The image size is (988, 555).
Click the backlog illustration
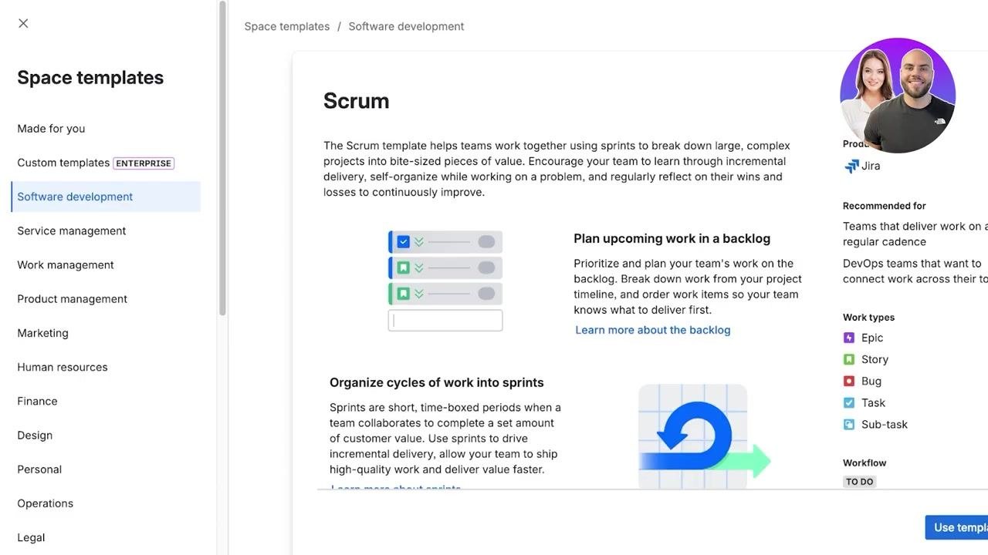445,281
